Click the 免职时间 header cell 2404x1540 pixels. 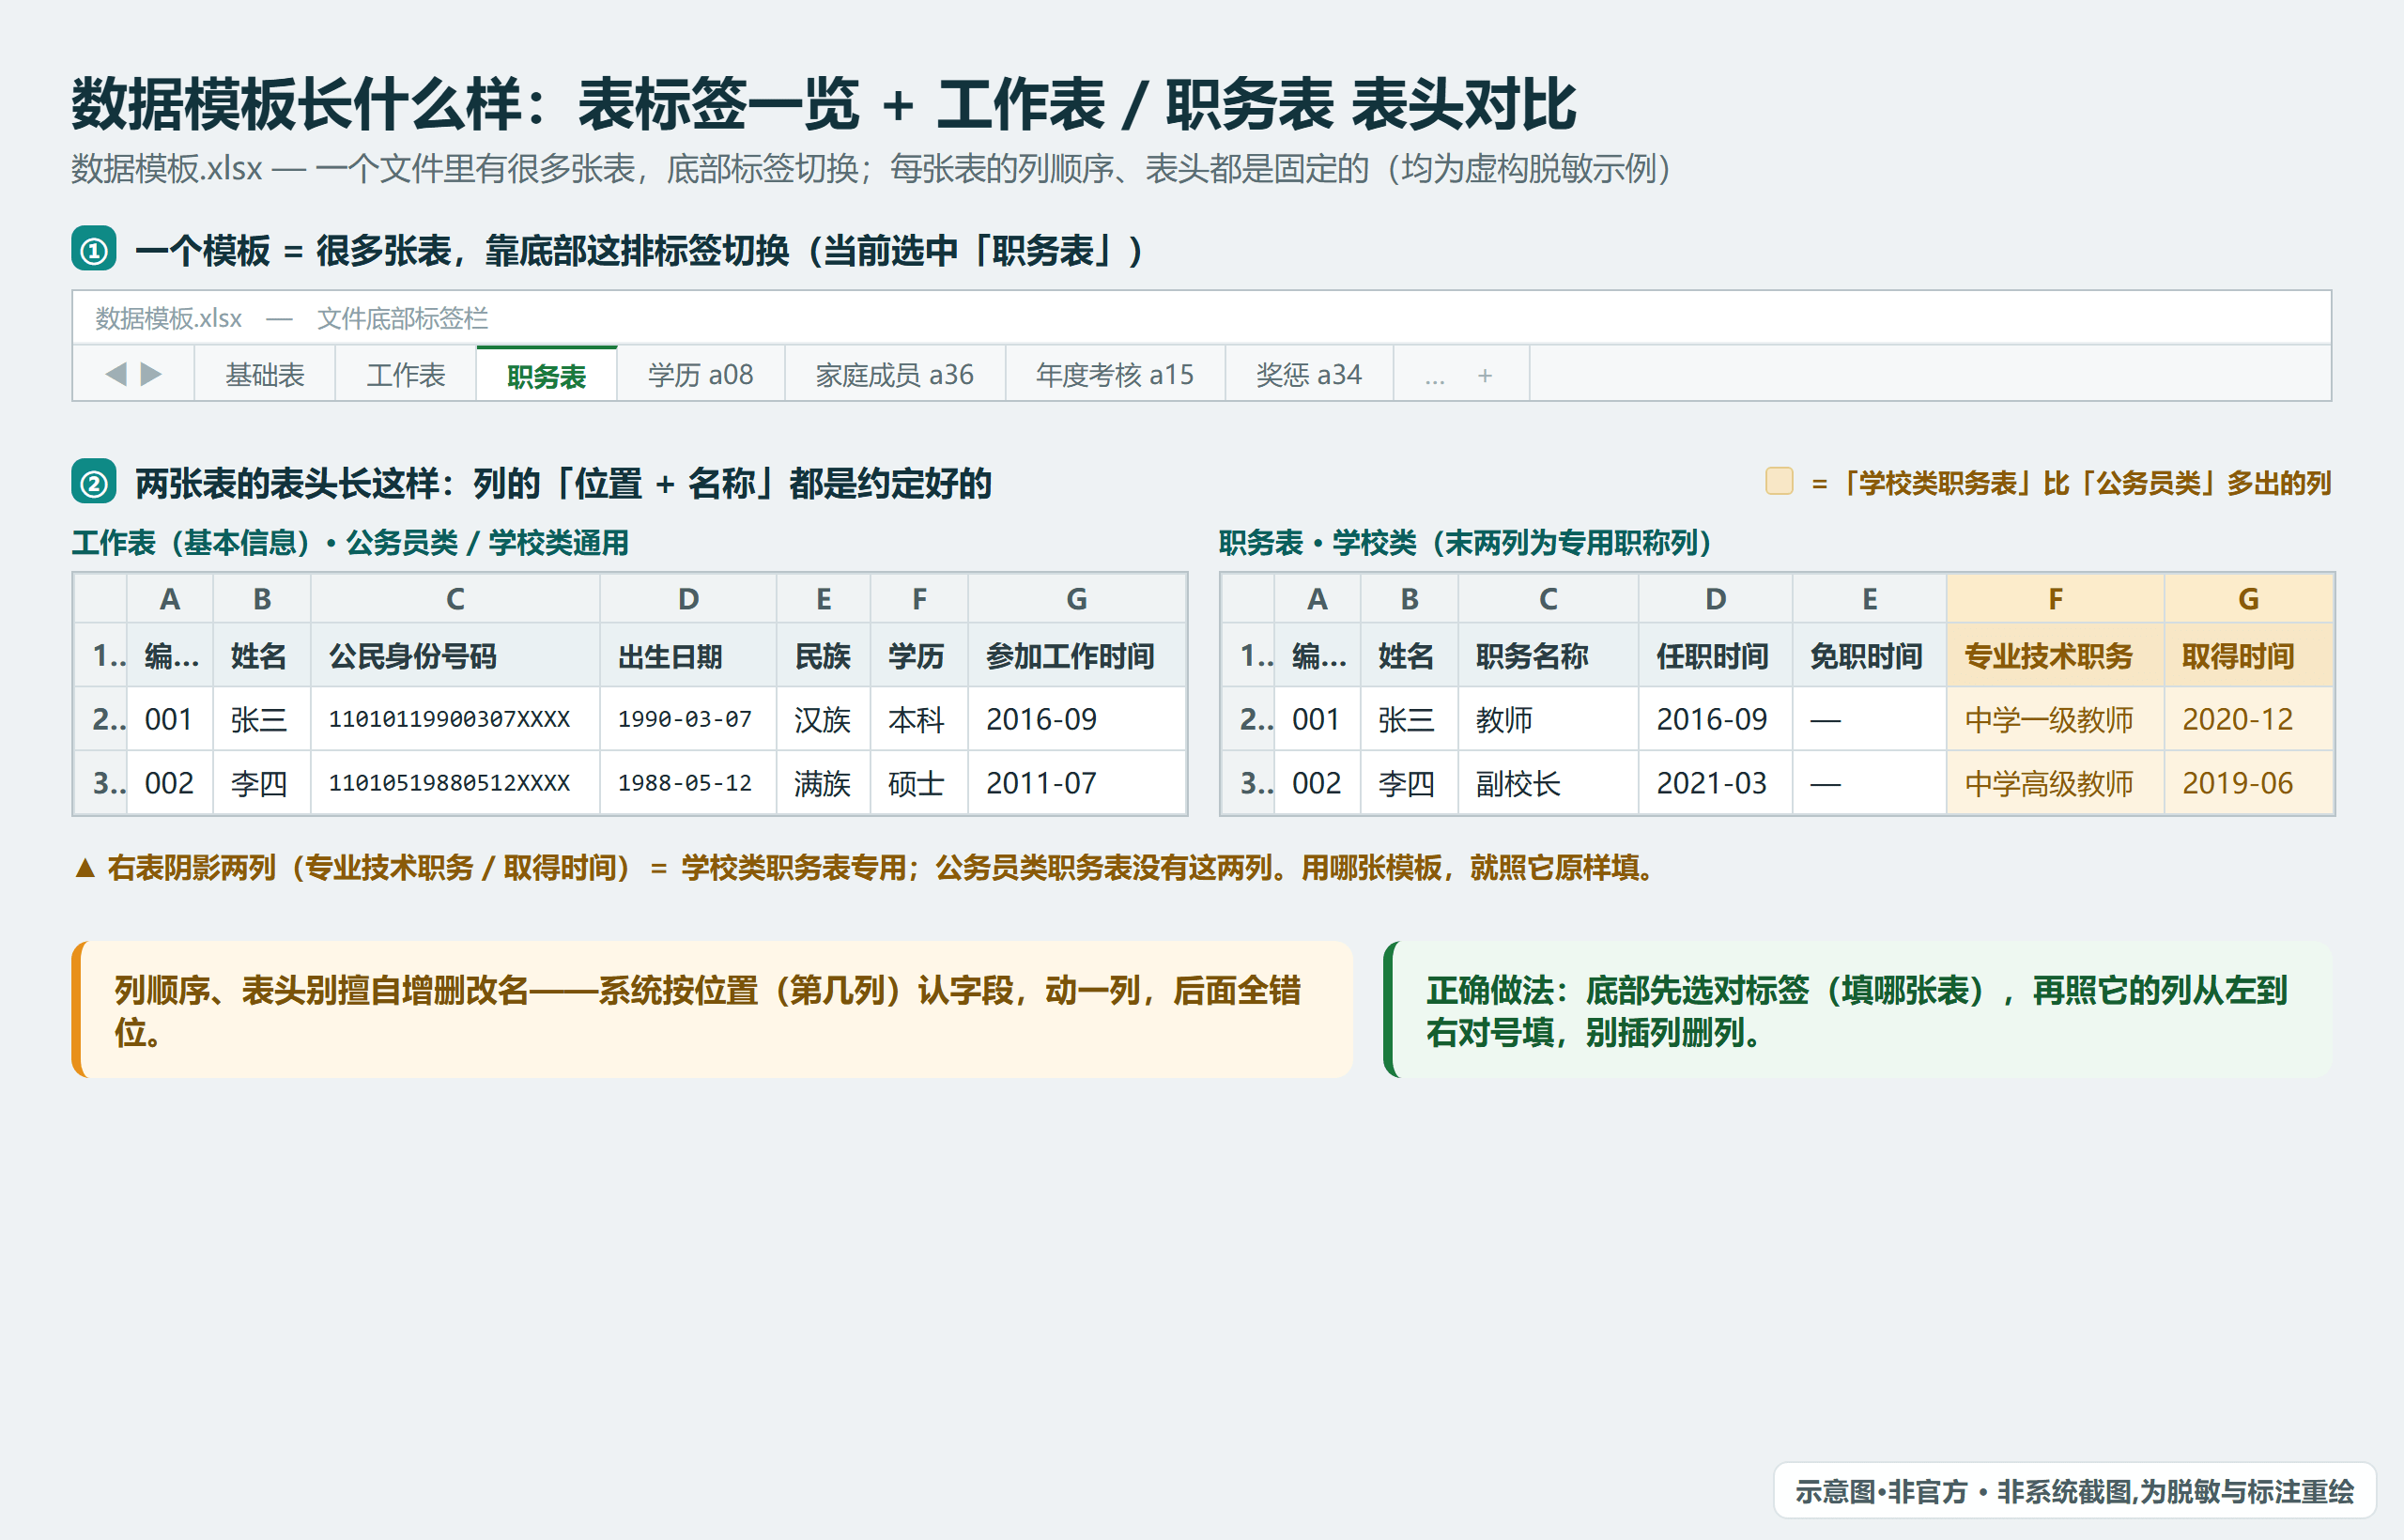(x=1869, y=656)
